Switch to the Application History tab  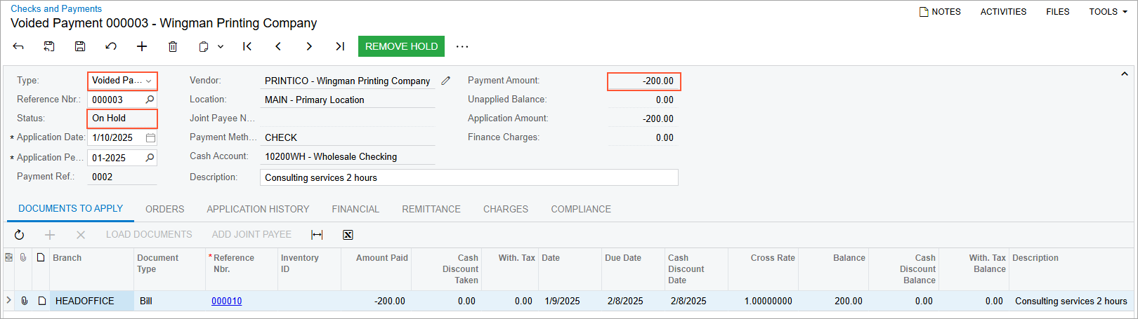(258, 209)
